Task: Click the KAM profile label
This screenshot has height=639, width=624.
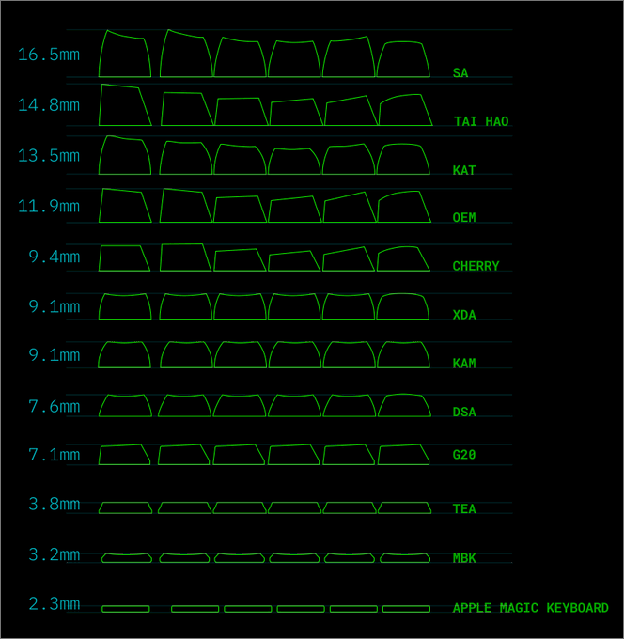Action: [464, 363]
